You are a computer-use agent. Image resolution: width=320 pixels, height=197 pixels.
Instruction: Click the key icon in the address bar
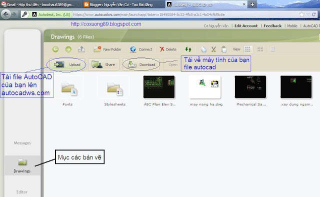tap(24, 14)
